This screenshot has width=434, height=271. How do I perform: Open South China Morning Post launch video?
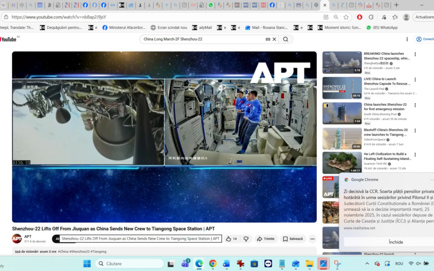point(342,113)
